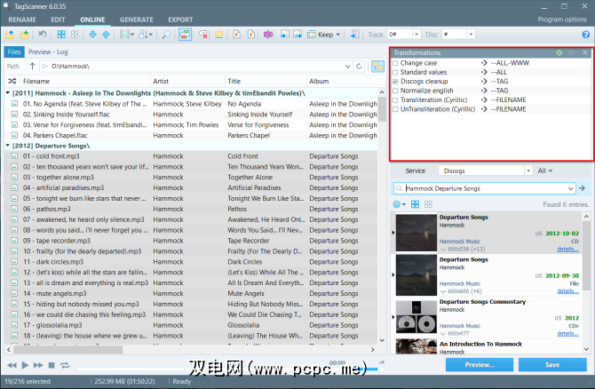Open details link for Departure Songs Commentary
595x389 pixels.
point(567,333)
